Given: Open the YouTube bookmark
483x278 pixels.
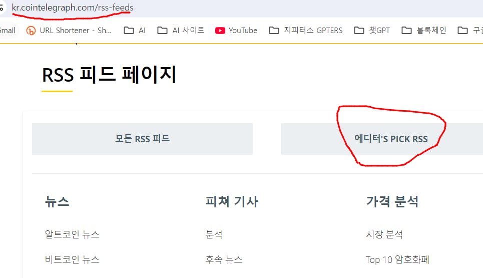Looking at the screenshot, I should point(236,31).
